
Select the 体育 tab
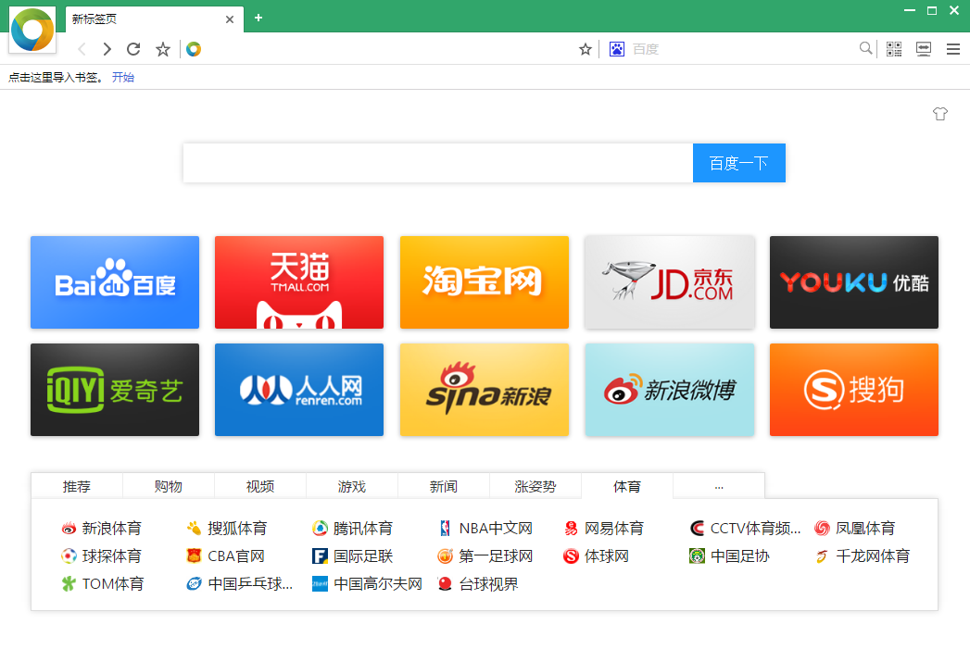(x=626, y=486)
